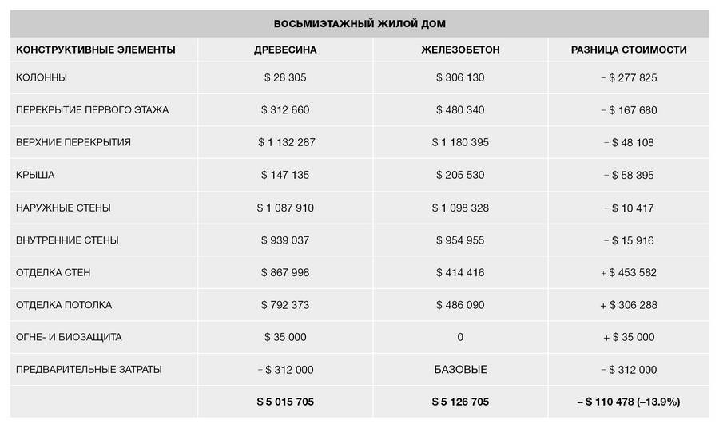
Task: Select the "ОГНЕ- И БИОЗАЩИТА" row label
Action: coord(69,337)
